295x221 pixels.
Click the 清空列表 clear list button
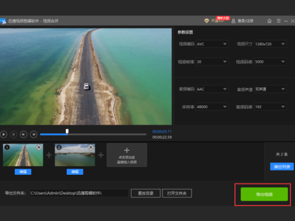[282, 166]
